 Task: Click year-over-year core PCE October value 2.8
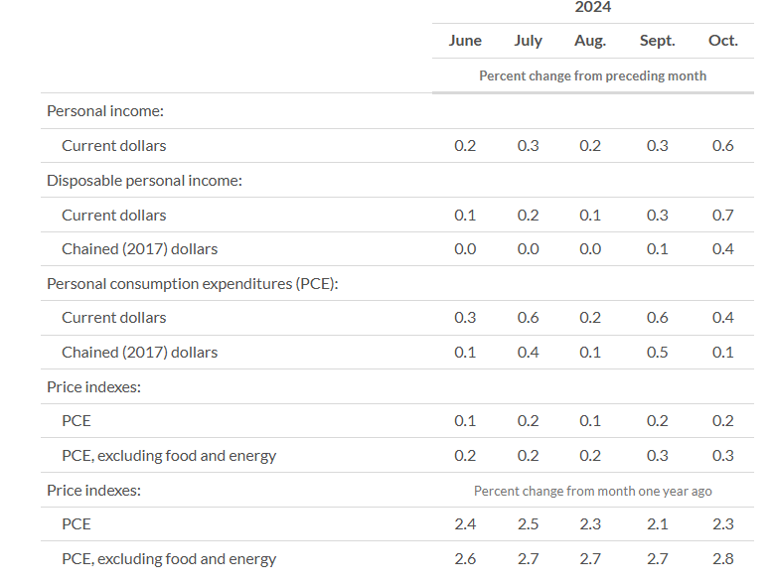click(723, 559)
